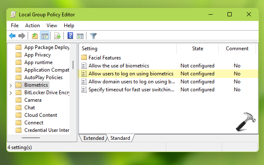Close the Local Group Policy Editor window
Viewport: 264px width, 165px height.
pyautogui.click(x=248, y=15)
